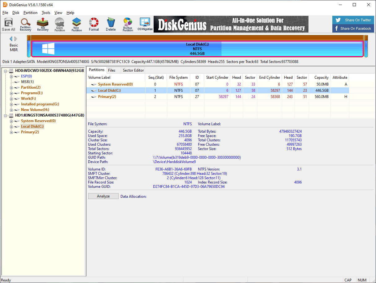Click the Start Cylinder column header

pos(217,77)
